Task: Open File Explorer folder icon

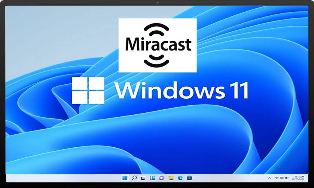Action: click(x=171, y=178)
